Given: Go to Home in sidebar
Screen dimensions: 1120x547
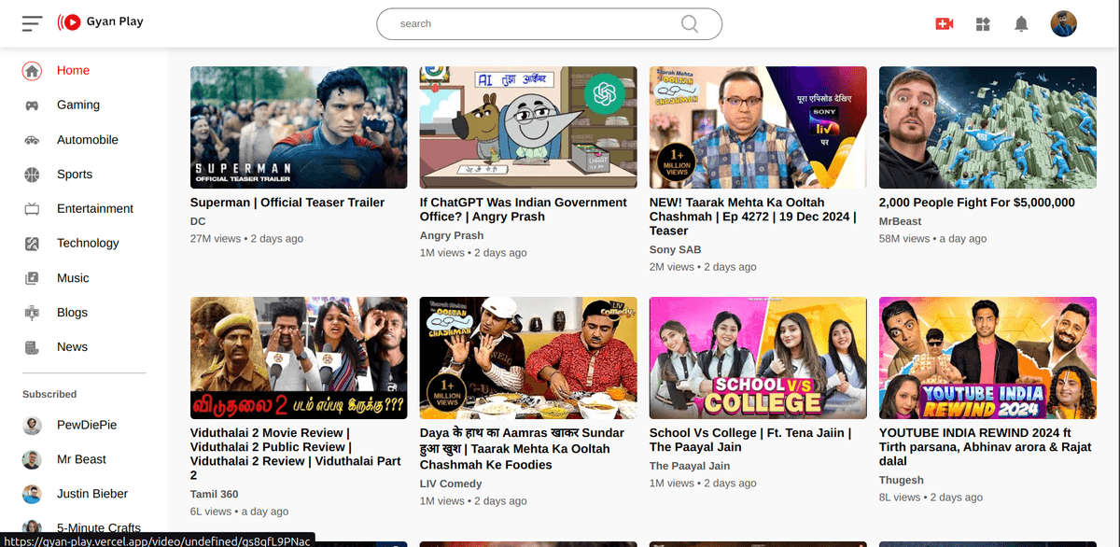Looking at the screenshot, I should (73, 71).
